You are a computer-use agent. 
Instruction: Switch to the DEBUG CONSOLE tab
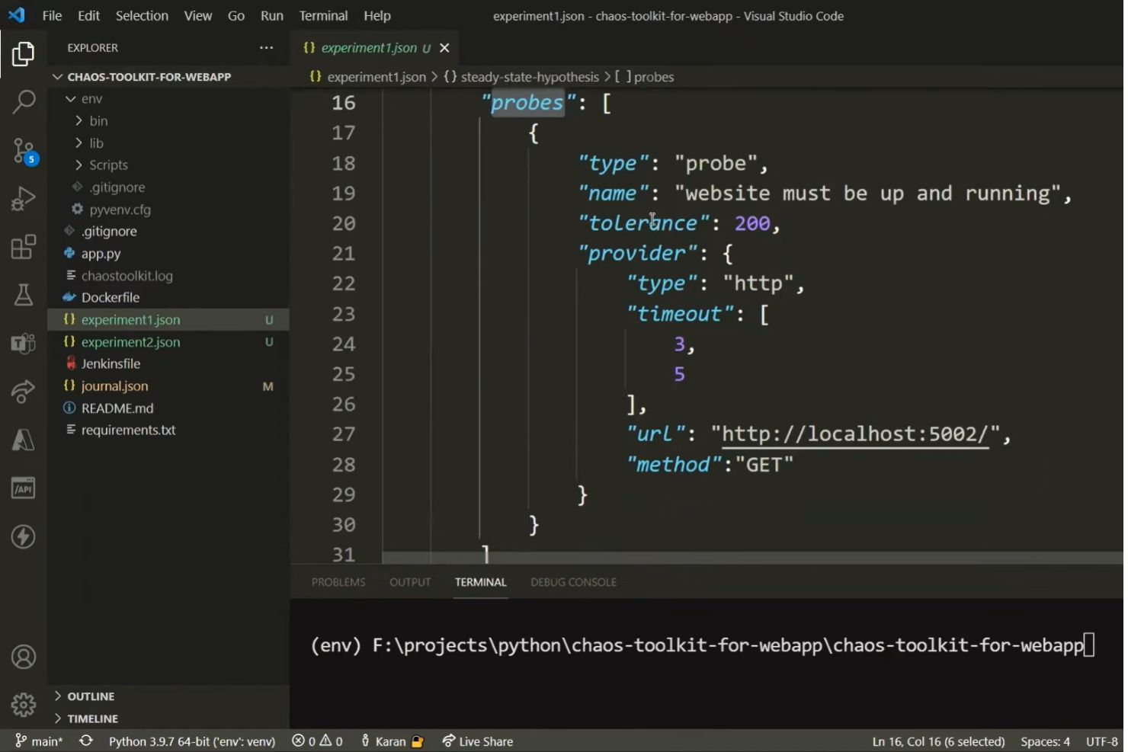click(573, 582)
